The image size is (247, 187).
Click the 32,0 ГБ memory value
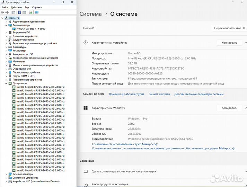132,63
